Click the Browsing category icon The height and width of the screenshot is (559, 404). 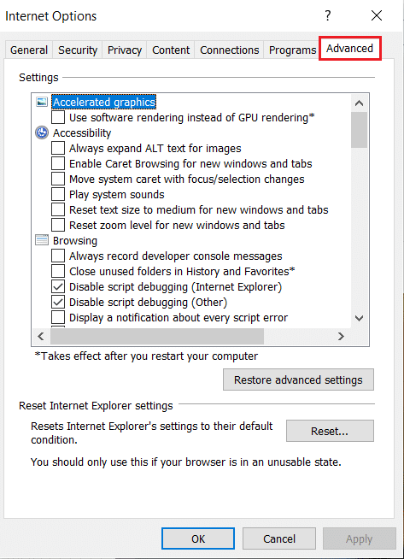click(x=42, y=240)
